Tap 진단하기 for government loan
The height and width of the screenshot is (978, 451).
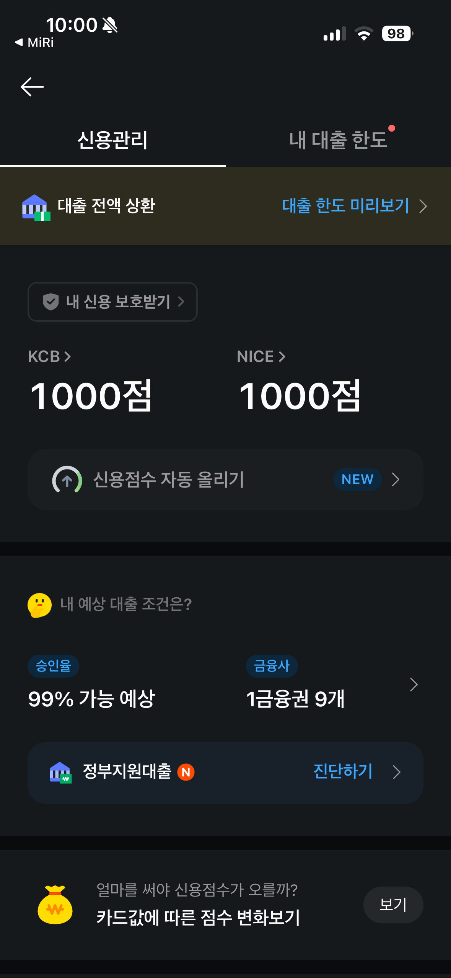click(x=343, y=771)
